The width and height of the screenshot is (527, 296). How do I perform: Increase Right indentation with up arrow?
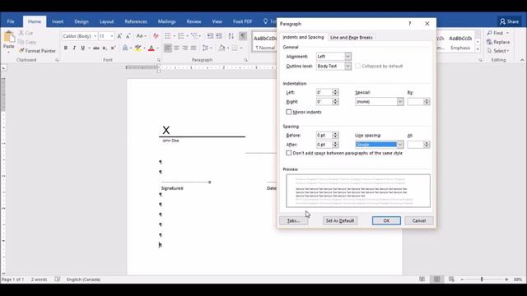pyautogui.click(x=335, y=99)
